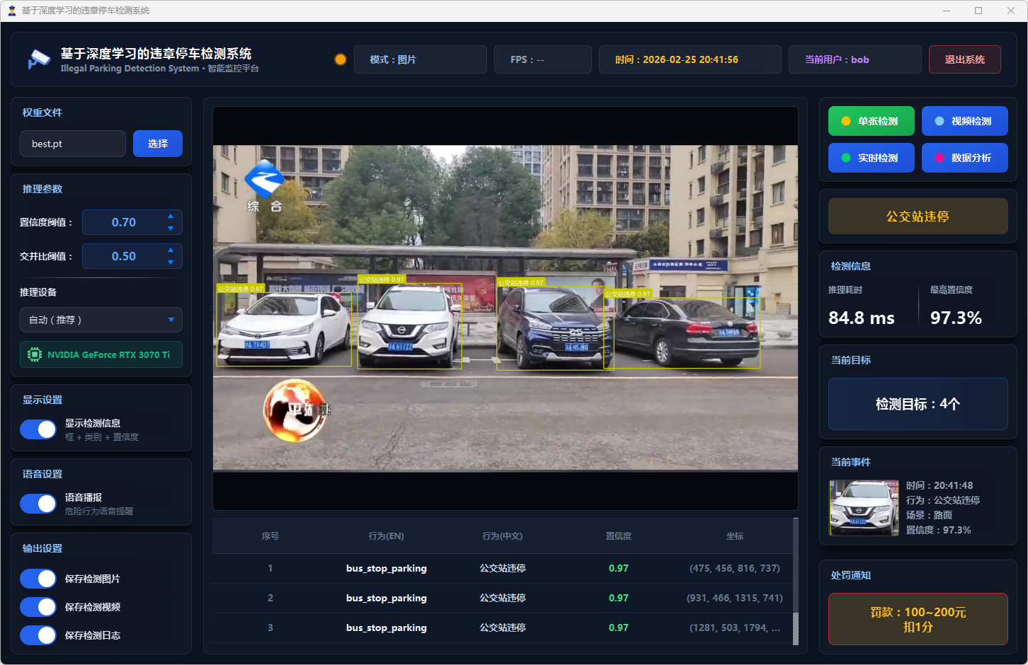
Task: Click the app icon in title bar
Action: (12, 11)
